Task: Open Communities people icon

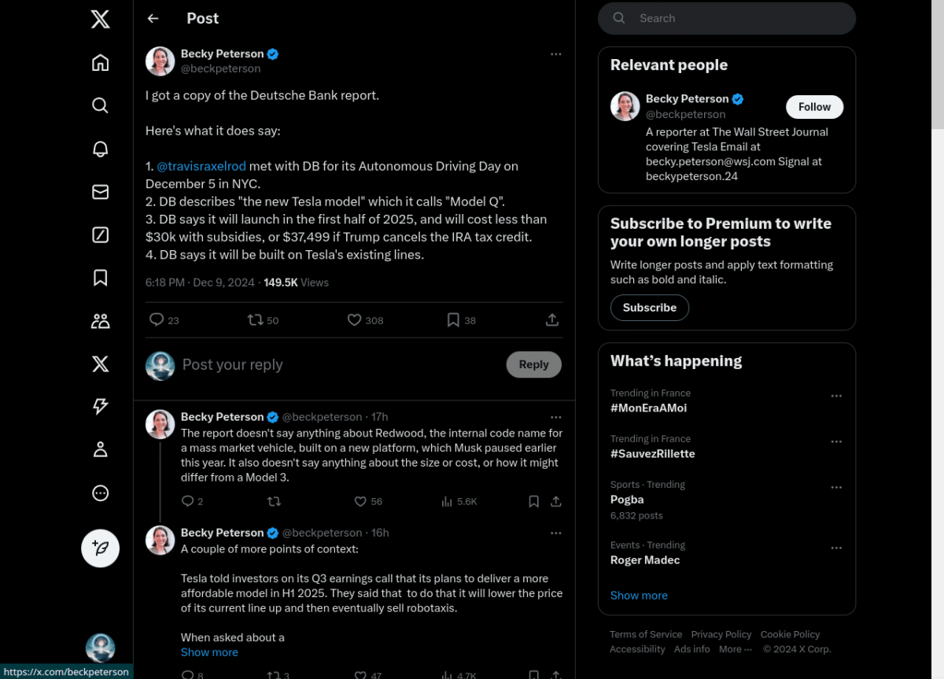Action: pyautogui.click(x=100, y=321)
